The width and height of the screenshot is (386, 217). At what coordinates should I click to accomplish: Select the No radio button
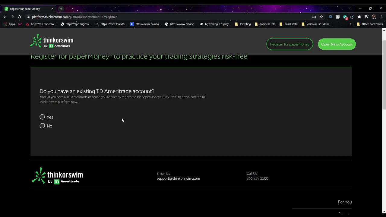coord(42,126)
